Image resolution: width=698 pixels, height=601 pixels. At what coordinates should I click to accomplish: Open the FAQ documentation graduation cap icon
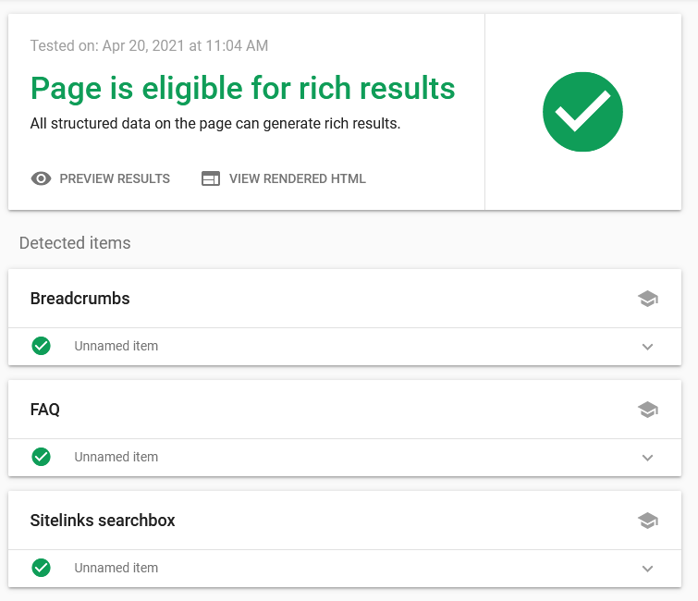[648, 410]
